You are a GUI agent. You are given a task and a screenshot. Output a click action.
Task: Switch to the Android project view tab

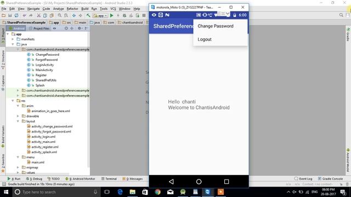16,28
